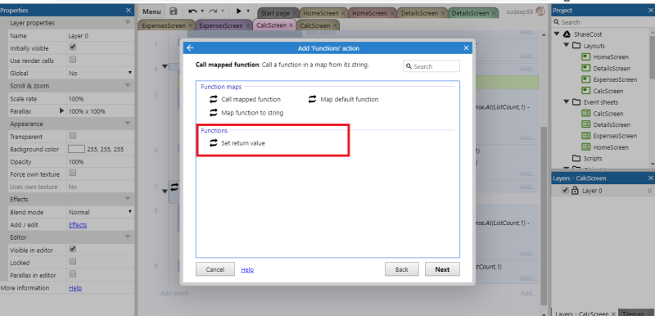The width and height of the screenshot is (655, 316).
Task: Click the dialog back arrow icon
Action: point(190,48)
